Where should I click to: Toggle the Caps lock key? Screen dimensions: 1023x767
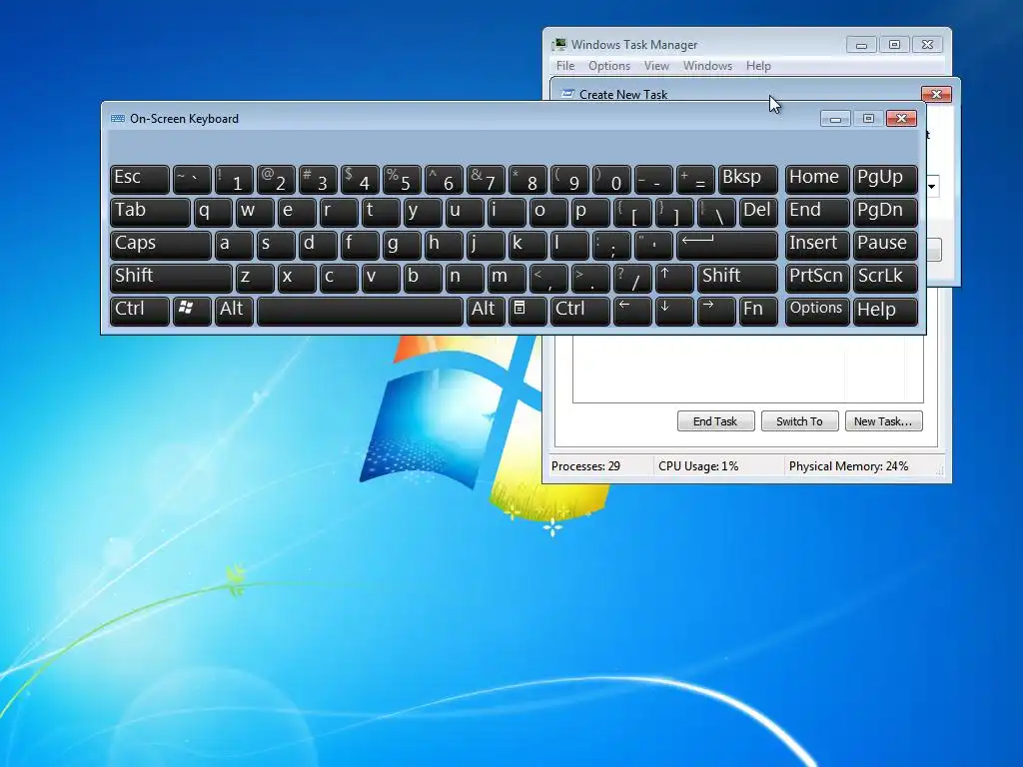pyautogui.click(x=161, y=246)
